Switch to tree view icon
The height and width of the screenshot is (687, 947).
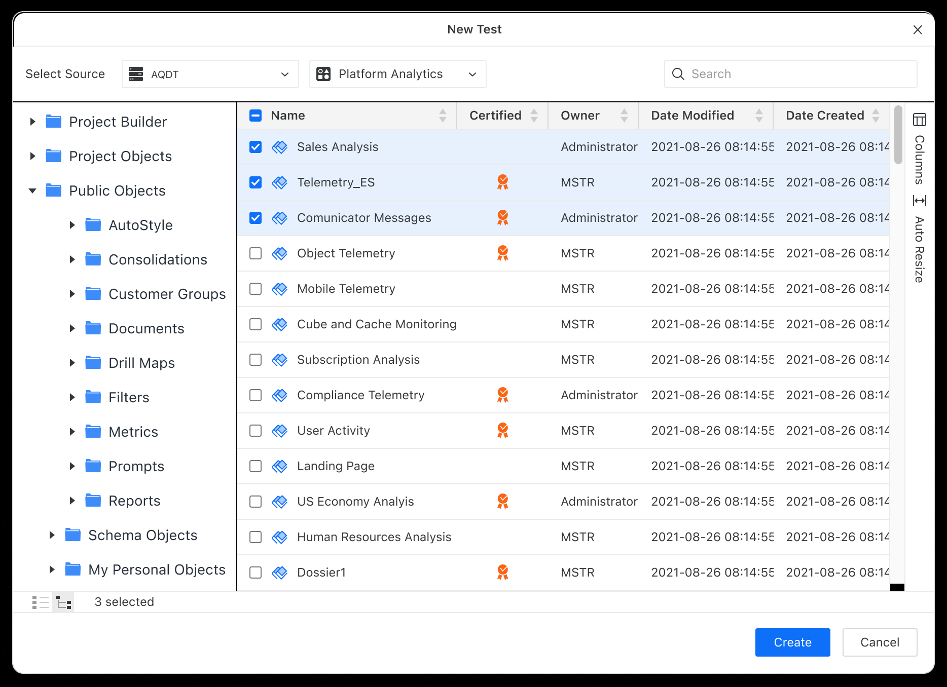[63, 602]
